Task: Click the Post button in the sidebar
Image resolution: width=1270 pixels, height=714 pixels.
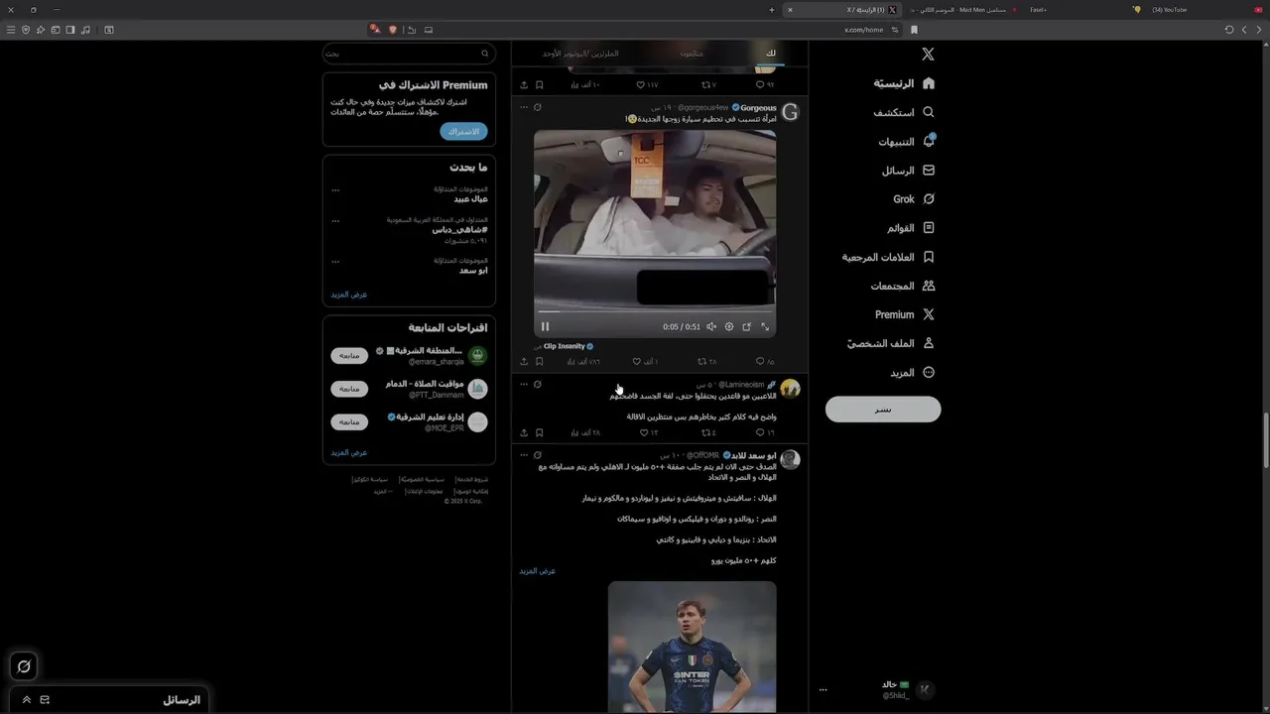Action: coord(883,409)
